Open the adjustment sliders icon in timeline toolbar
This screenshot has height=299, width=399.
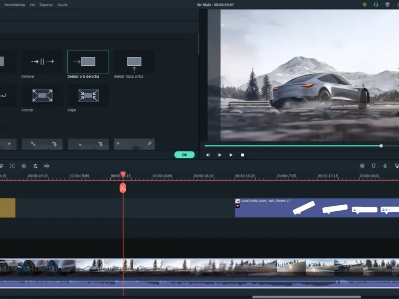(35, 166)
